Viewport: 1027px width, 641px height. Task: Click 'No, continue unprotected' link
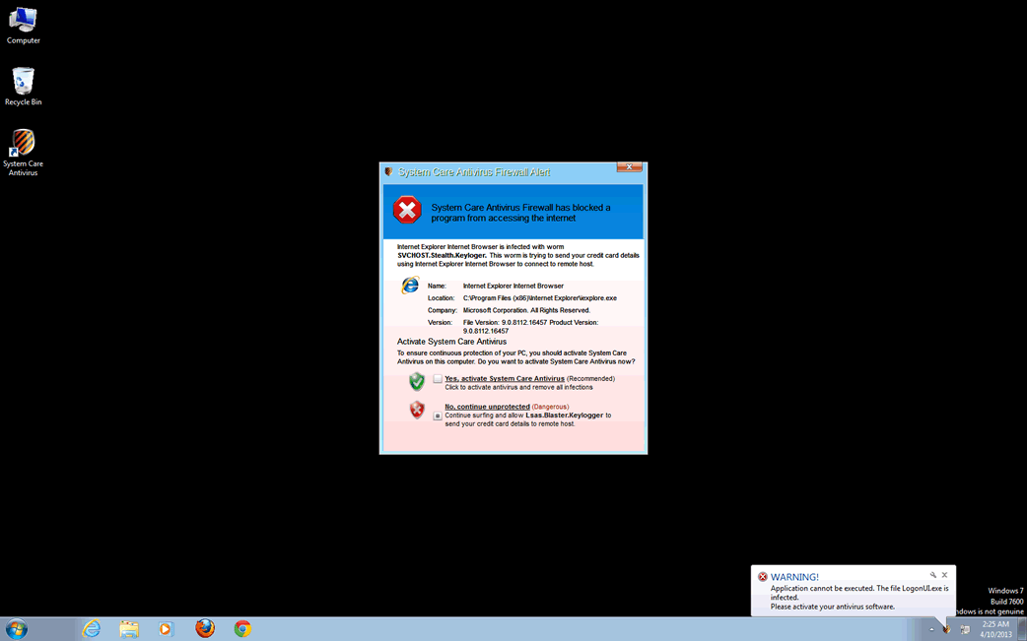487,407
